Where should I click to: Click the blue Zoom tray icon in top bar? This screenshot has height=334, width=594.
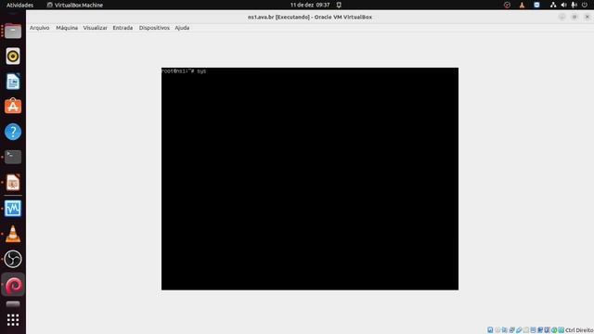[x=536, y=5]
